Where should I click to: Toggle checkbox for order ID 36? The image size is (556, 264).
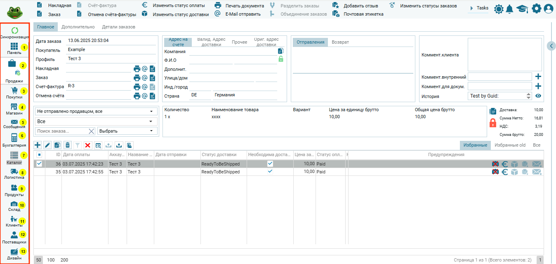pos(39,164)
